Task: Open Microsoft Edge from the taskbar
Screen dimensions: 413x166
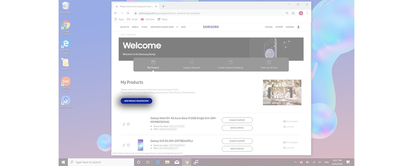Action: click(158, 162)
